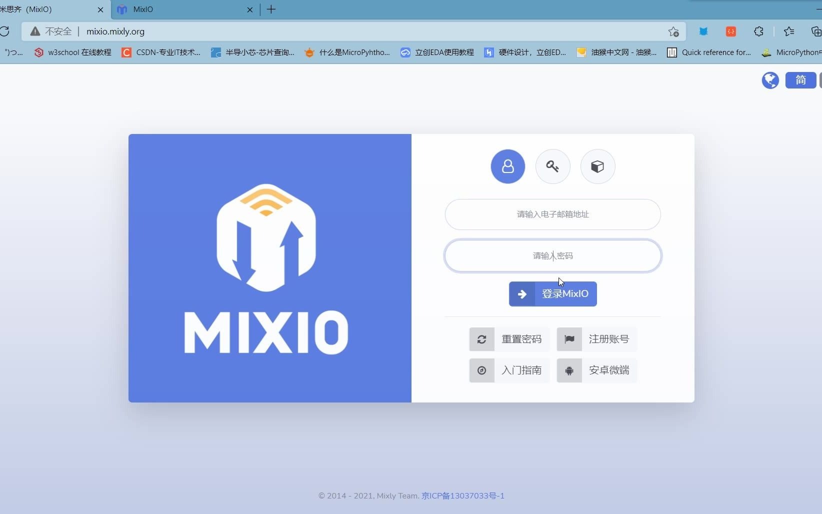Image resolution: width=822 pixels, height=514 pixels.
Task: Open the Quick reference for... bookmark
Action: (x=709, y=52)
